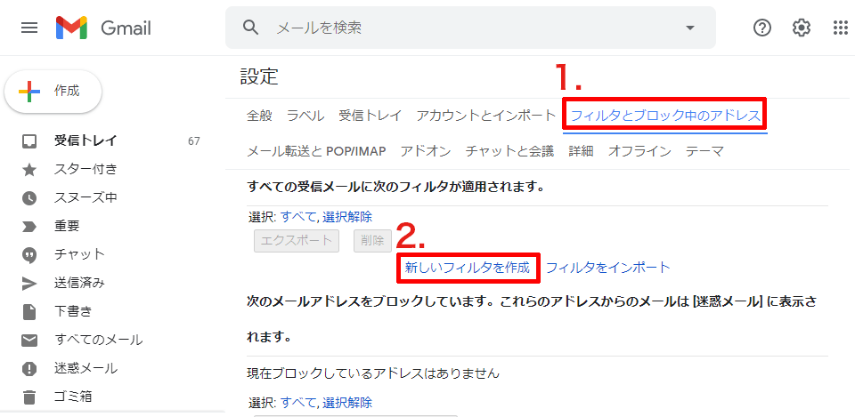Click the 送信済み send icon
The height and width of the screenshot is (417, 855).
coord(28,283)
